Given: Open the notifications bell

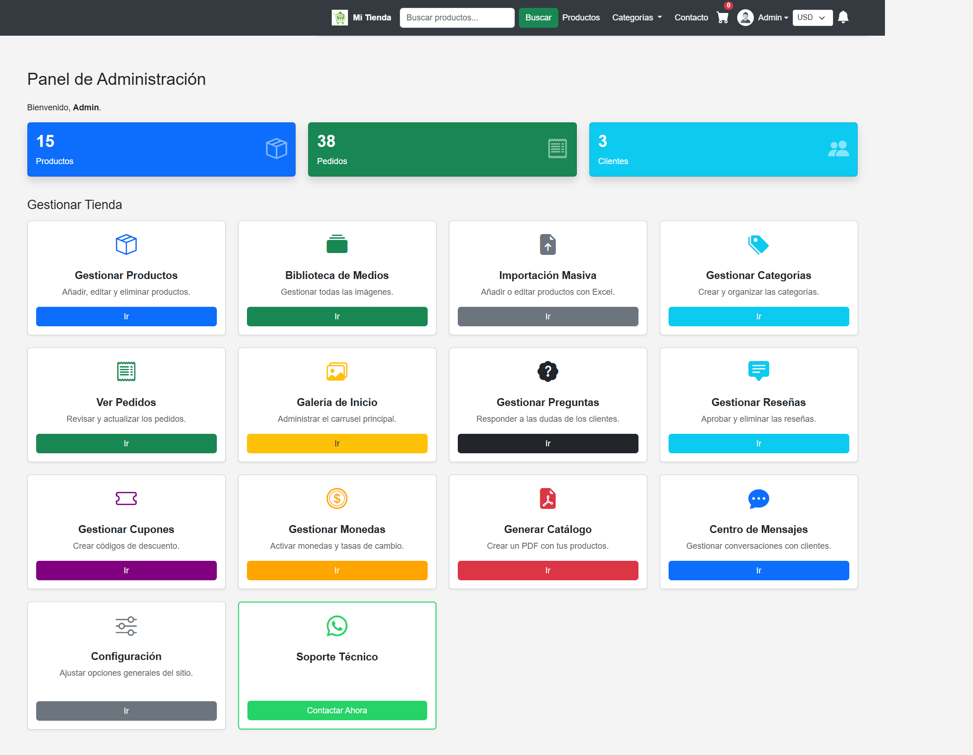Looking at the screenshot, I should 843,17.
